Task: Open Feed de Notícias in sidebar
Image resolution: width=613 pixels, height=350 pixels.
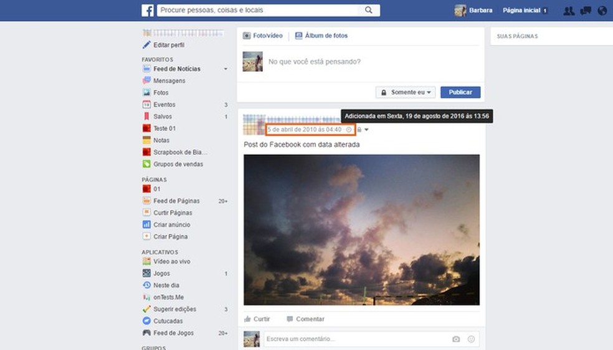Action: click(x=177, y=69)
